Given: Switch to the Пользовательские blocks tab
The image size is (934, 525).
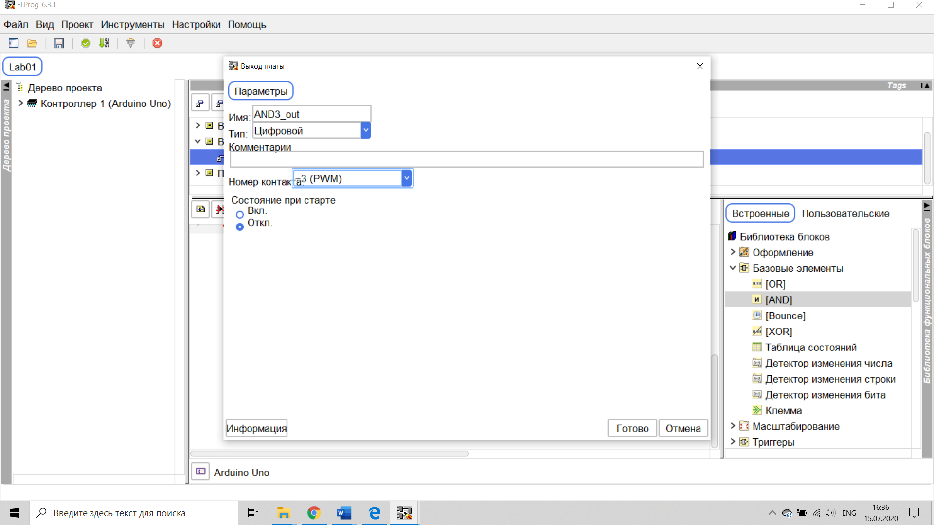Looking at the screenshot, I should coord(845,214).
